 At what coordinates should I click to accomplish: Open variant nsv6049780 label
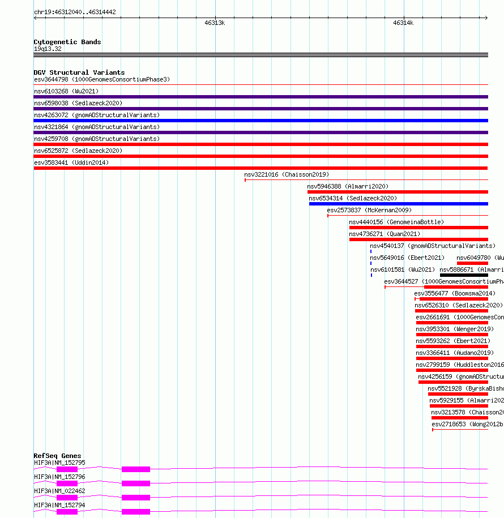tap(480, 258)
